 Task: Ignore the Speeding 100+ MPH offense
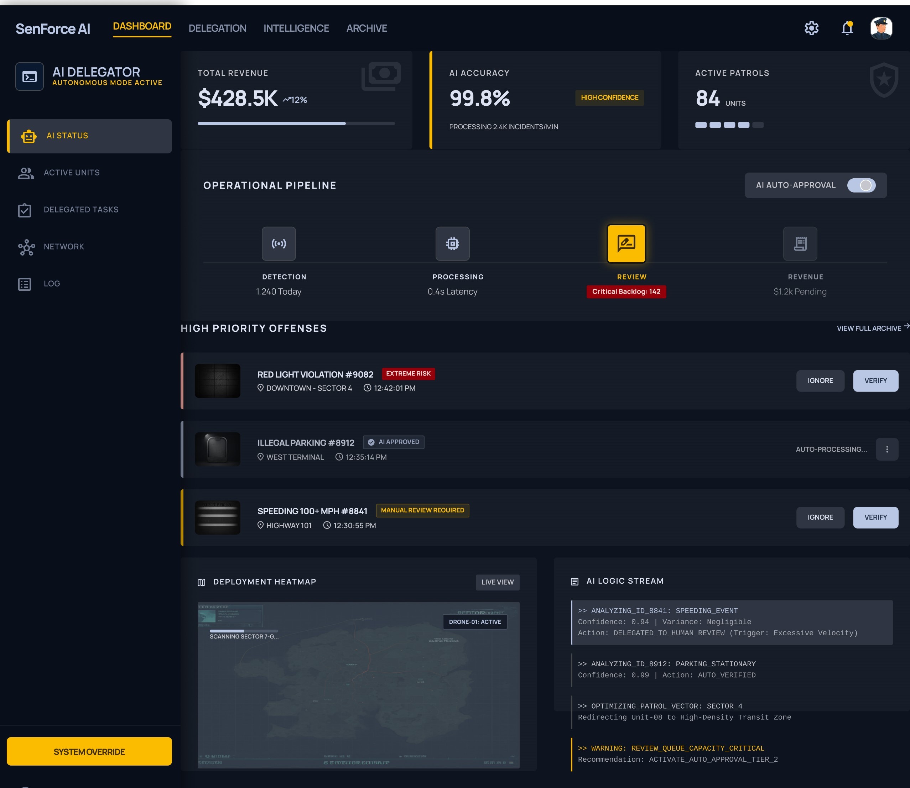coord(820,518)
